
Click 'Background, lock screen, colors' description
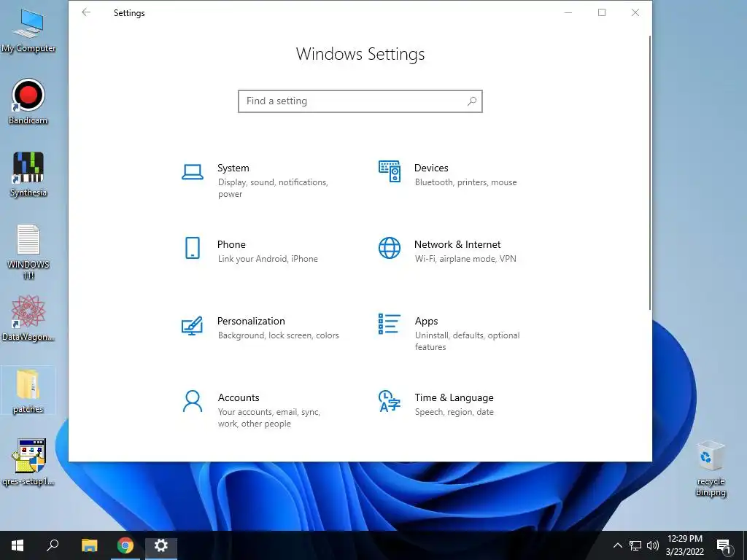coord(278,335)
